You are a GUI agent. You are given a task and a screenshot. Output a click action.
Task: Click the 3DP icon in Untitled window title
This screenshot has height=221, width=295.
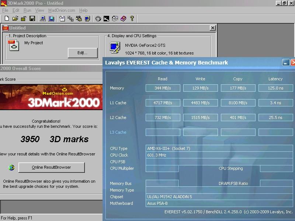6,28
